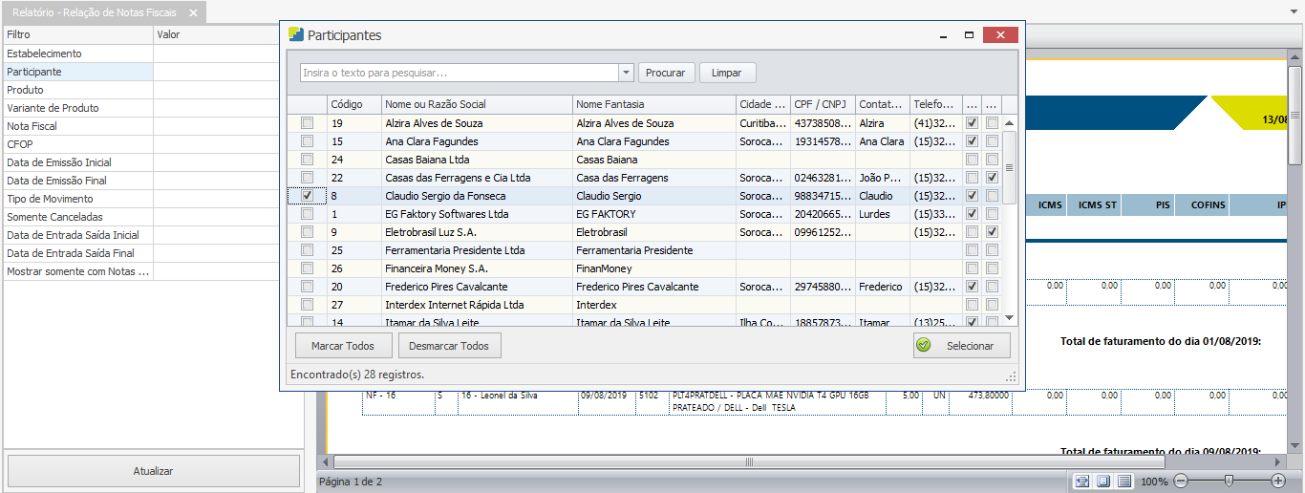Select the single page view icon in status bar

1103,481
